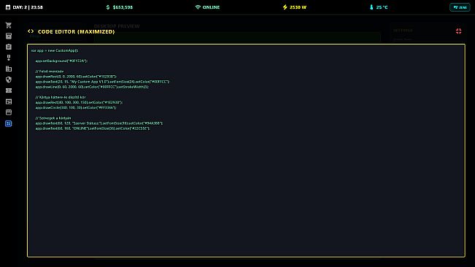This screenshot has width=475, height=267.
Task: Click the app.drawLine code line
Action: (x=92, y=87)
